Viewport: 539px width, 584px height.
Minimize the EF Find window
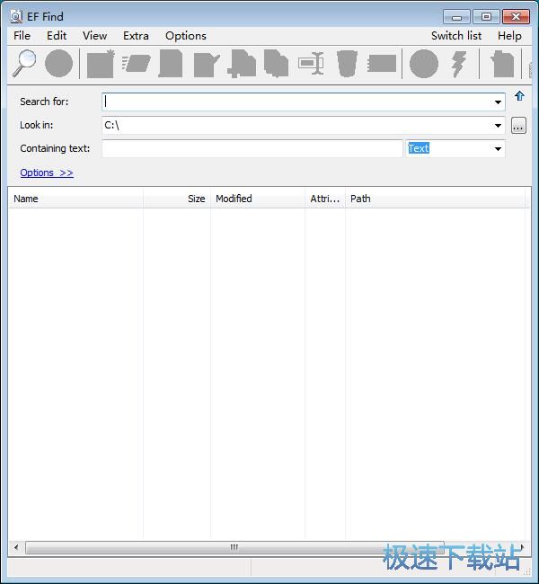456,17
